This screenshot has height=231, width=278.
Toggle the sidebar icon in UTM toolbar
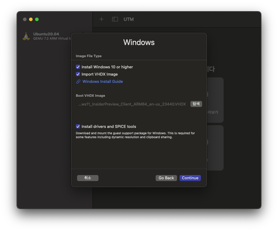pyautogui.click(x=115, y=19)
